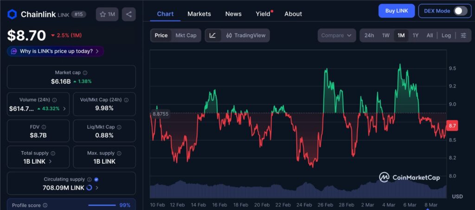Open the Markets tab

pyautogui.click(x=199, y=14)
